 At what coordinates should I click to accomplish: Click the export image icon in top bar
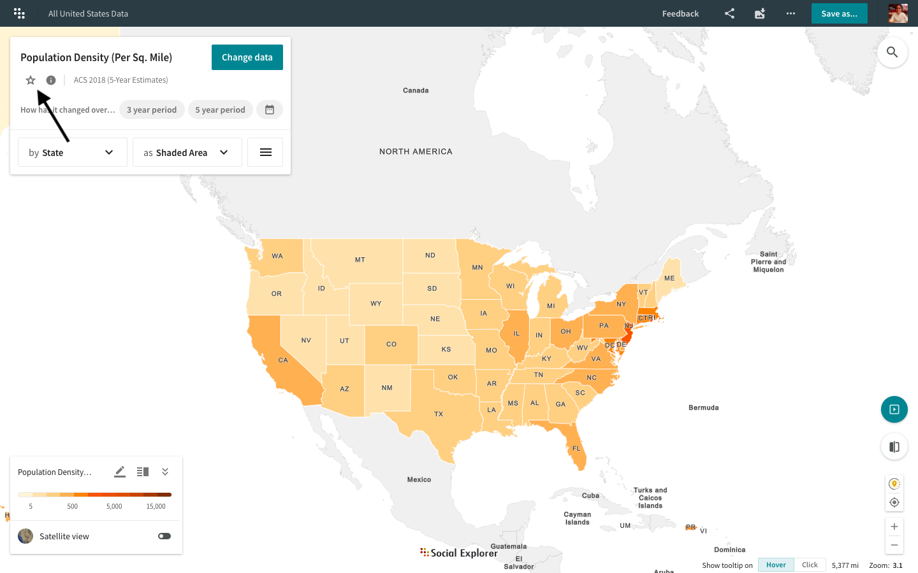pyautogui.click(x=760, y=13)
